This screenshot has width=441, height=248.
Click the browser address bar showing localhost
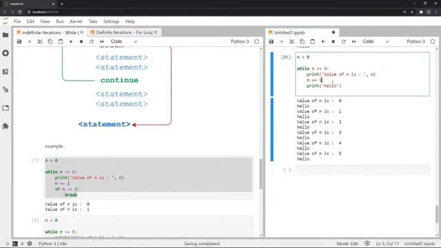(x=214, y=12)
